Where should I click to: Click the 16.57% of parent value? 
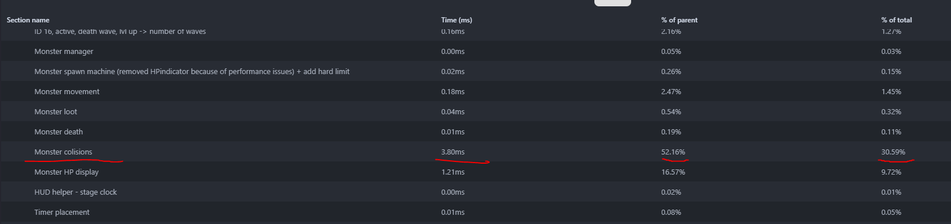click(673, 172)
